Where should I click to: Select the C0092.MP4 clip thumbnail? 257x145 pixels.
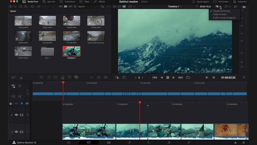pos(23,36)
